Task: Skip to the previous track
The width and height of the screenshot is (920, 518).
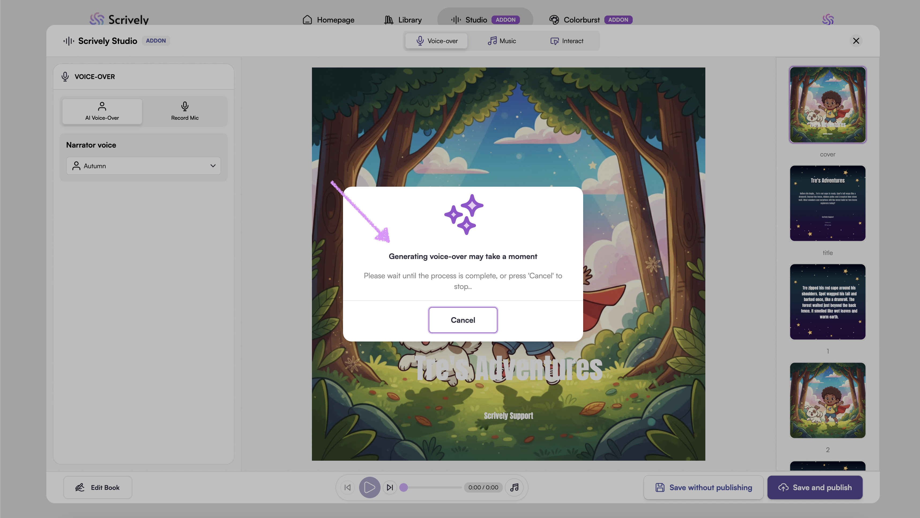Action: click(x=348, y=487)
